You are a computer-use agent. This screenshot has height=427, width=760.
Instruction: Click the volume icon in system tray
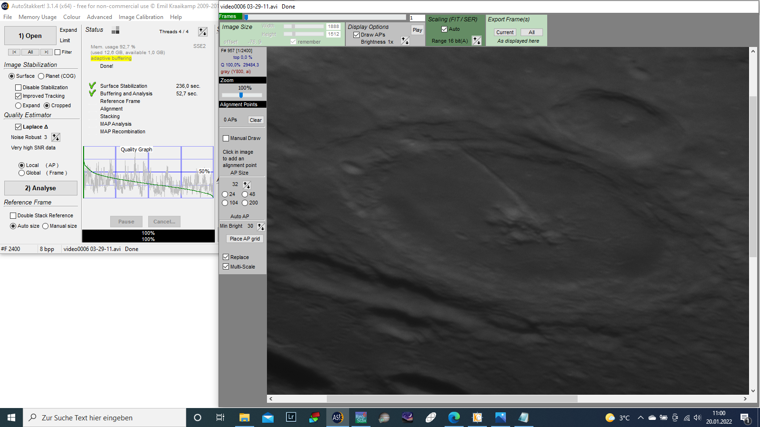697,418
